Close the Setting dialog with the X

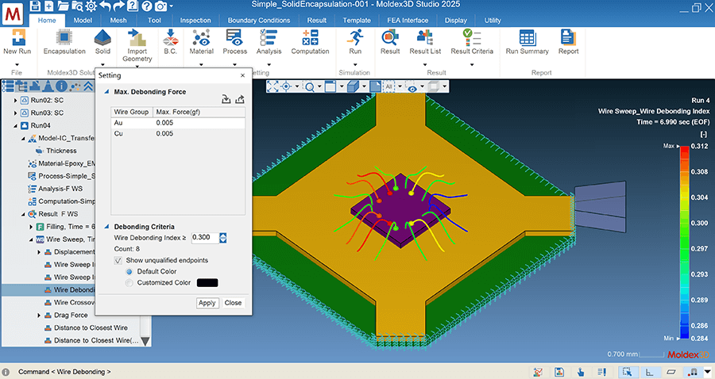click(242, 75)
